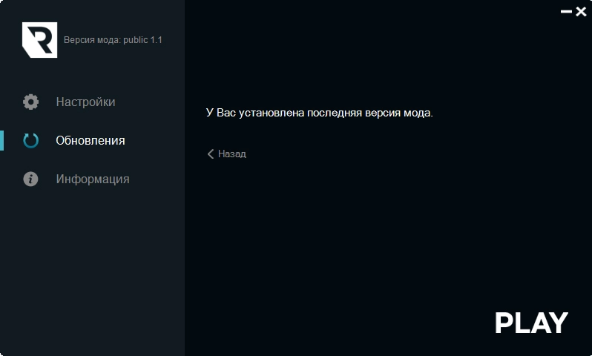Minimize the launcher window
592x356 pixels.
[567, 12]
